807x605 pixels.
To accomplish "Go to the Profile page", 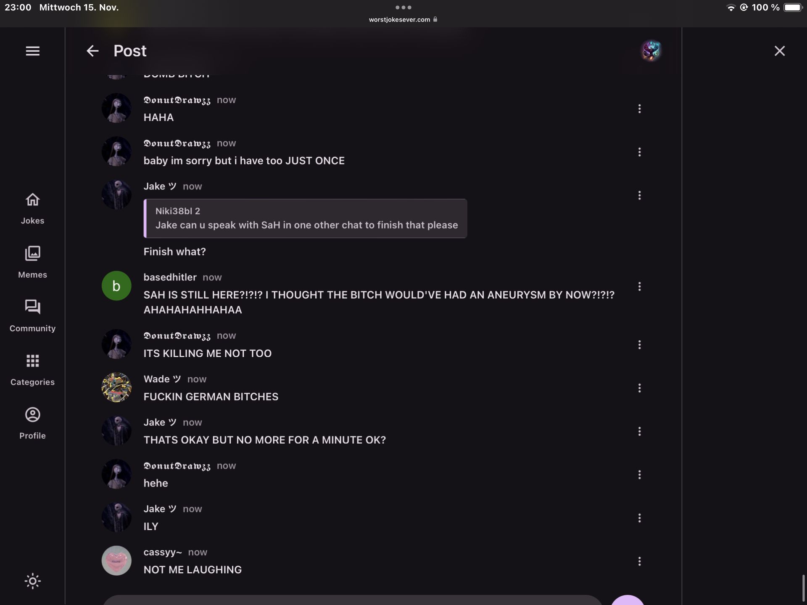I will coord(32,423).
